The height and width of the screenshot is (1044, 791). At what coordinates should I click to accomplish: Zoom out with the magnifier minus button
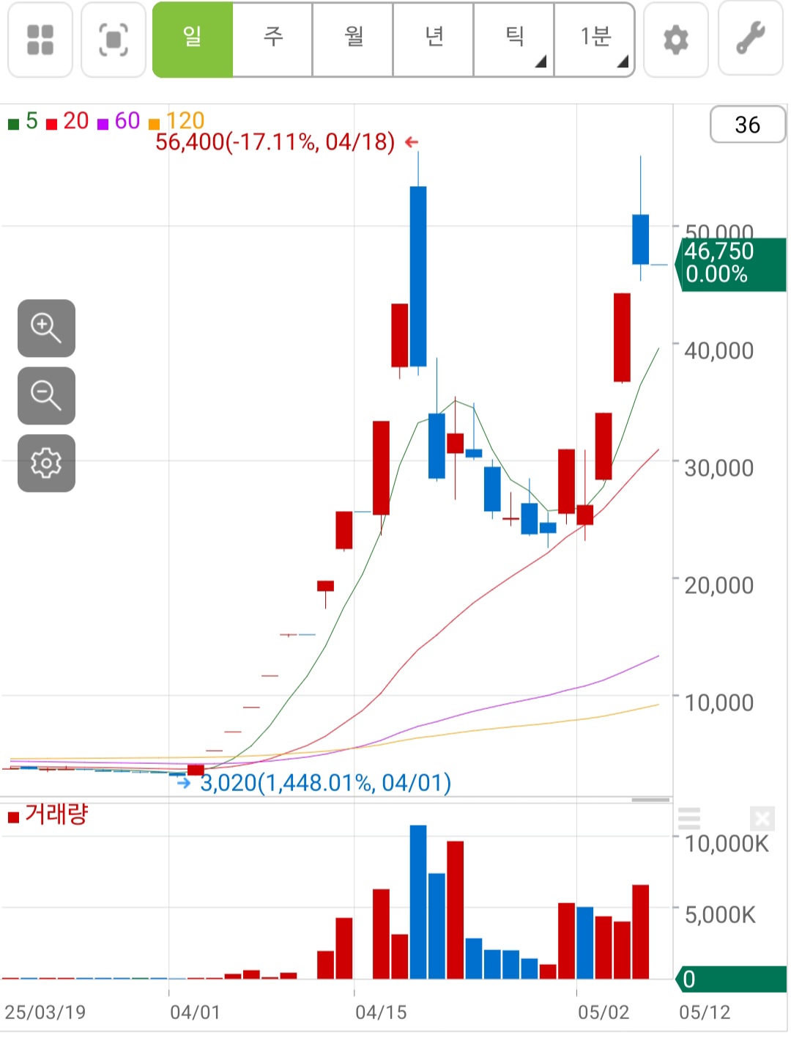coord(46,395)
